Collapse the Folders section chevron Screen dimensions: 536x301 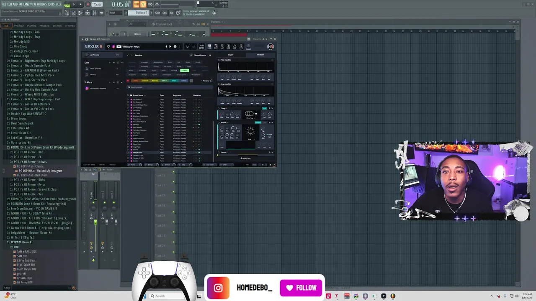(121, 82)
